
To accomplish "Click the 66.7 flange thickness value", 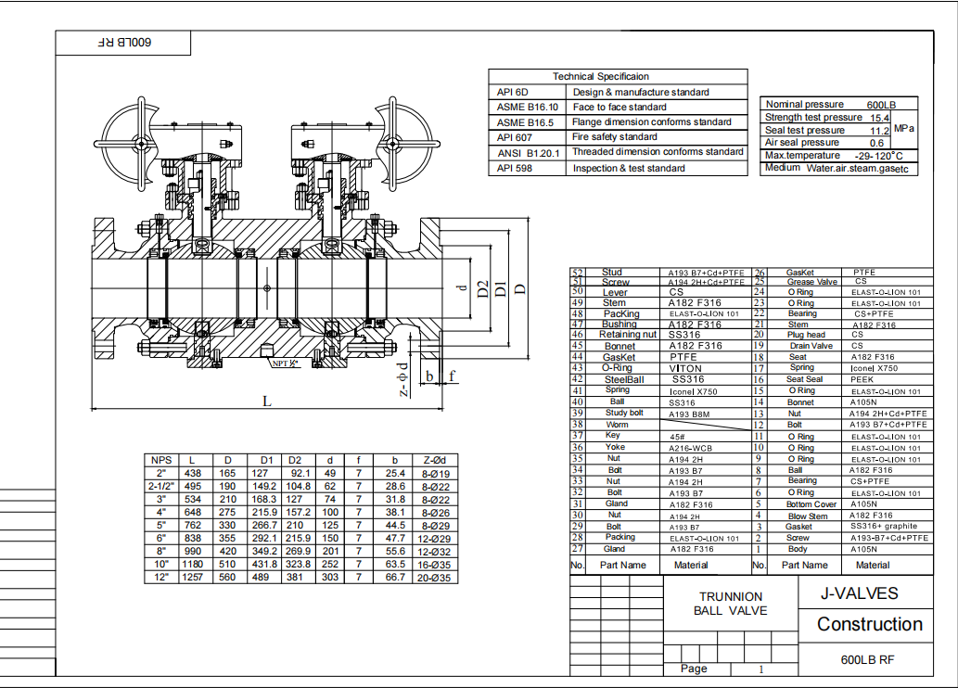I will pyautogui.click(x=395, y=577).
